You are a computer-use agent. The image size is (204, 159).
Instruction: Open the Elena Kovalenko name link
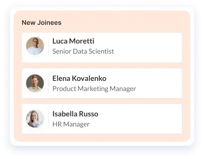tap(80, 78)
